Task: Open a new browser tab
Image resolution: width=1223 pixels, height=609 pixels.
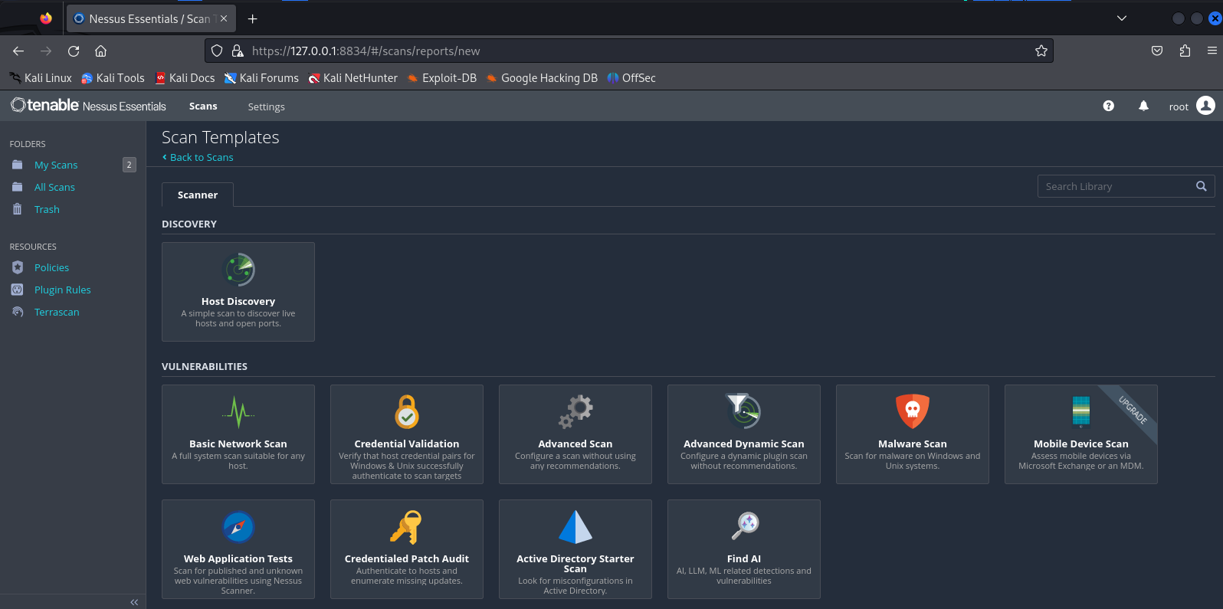Action: point(253,18)
